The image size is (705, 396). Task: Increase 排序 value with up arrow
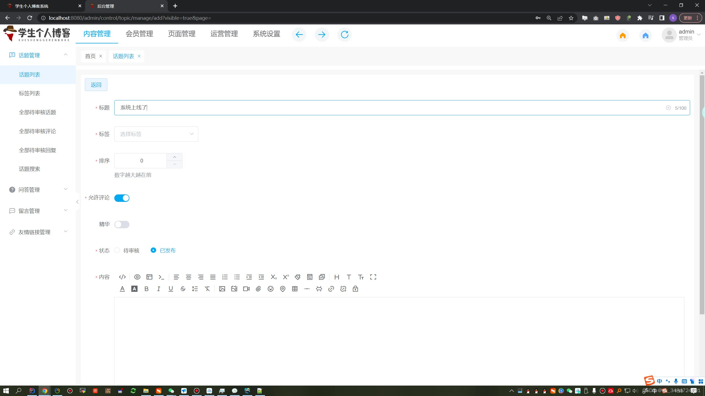coord(174,157)
